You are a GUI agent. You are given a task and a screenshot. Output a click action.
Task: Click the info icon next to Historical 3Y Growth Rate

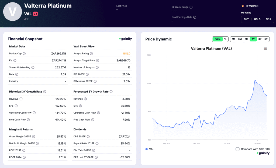tap(44, 92)
